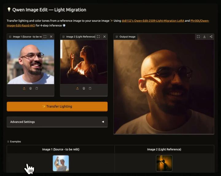Open the Phr00t Qwen-Image-Edit-Rapid-AIO link
Screen dimensions: 221x176
click(x=200, y=21)
